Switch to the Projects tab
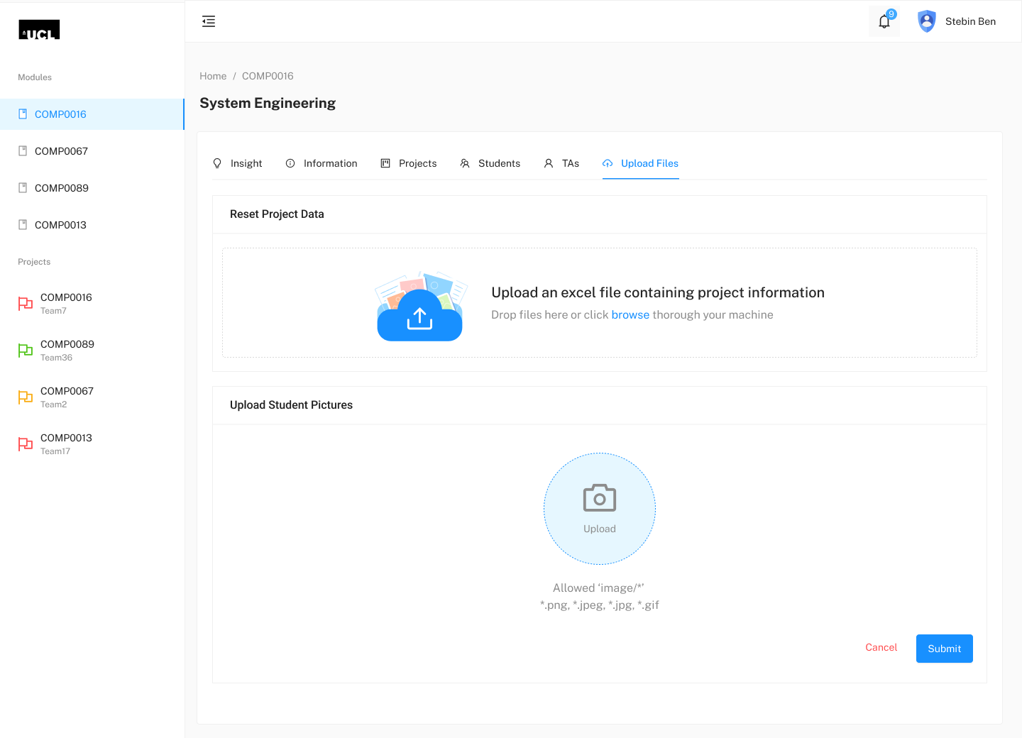Screen dimensions: 1022x738 409,163
